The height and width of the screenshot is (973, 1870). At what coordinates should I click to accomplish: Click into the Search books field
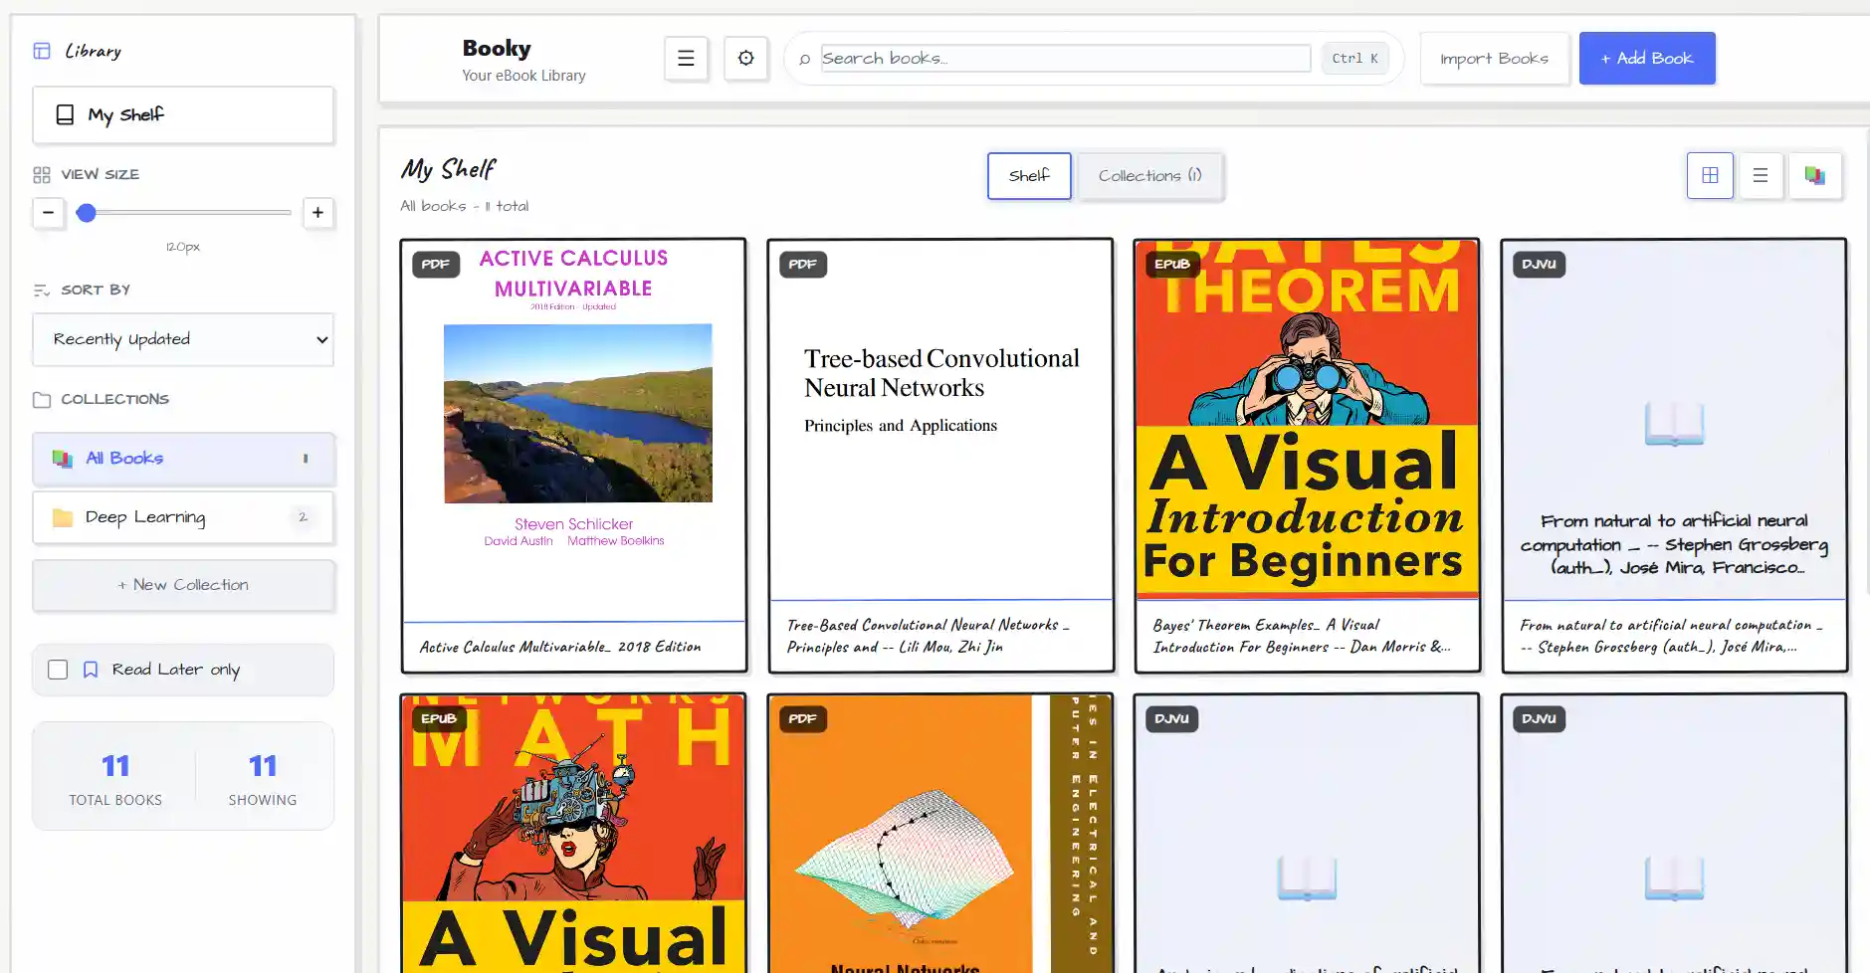[1065, 59]
